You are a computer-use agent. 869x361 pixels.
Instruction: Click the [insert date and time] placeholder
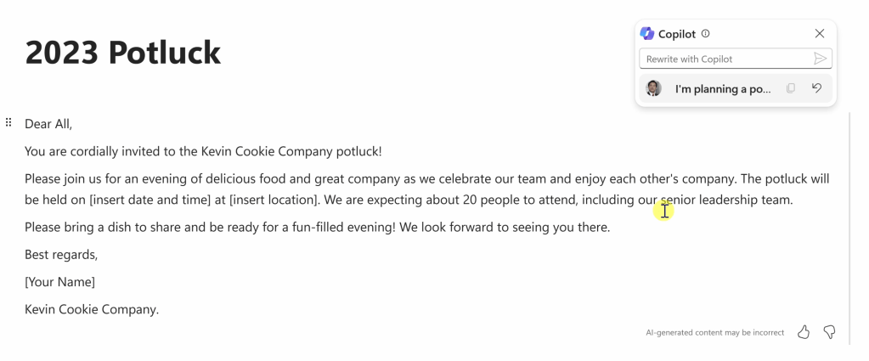[x=156, y=200]
